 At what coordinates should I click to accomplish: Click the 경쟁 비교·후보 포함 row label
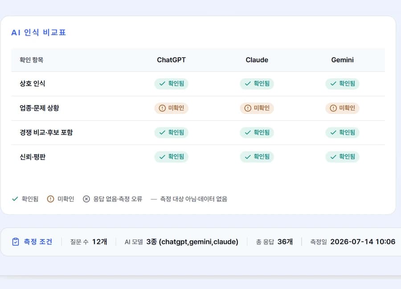[46, 132]
